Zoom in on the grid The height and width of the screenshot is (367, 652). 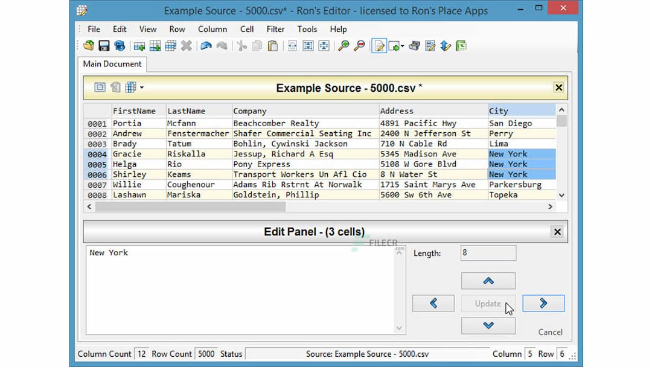click(x=344, y=45)
